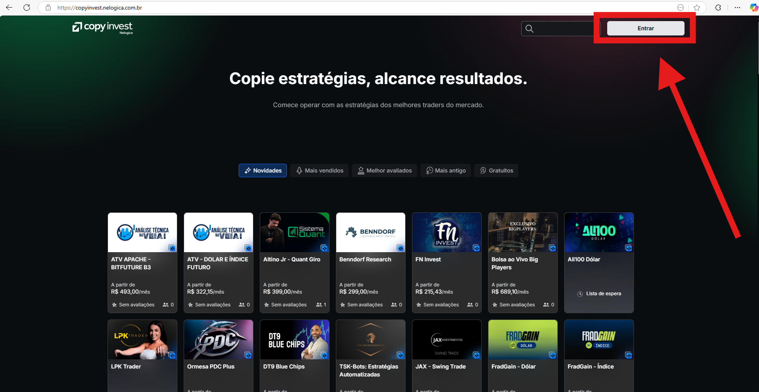Viewport: 759px width, 392px height.
Task: Open FN Invest thumbnail image
Action: [447, 232]
